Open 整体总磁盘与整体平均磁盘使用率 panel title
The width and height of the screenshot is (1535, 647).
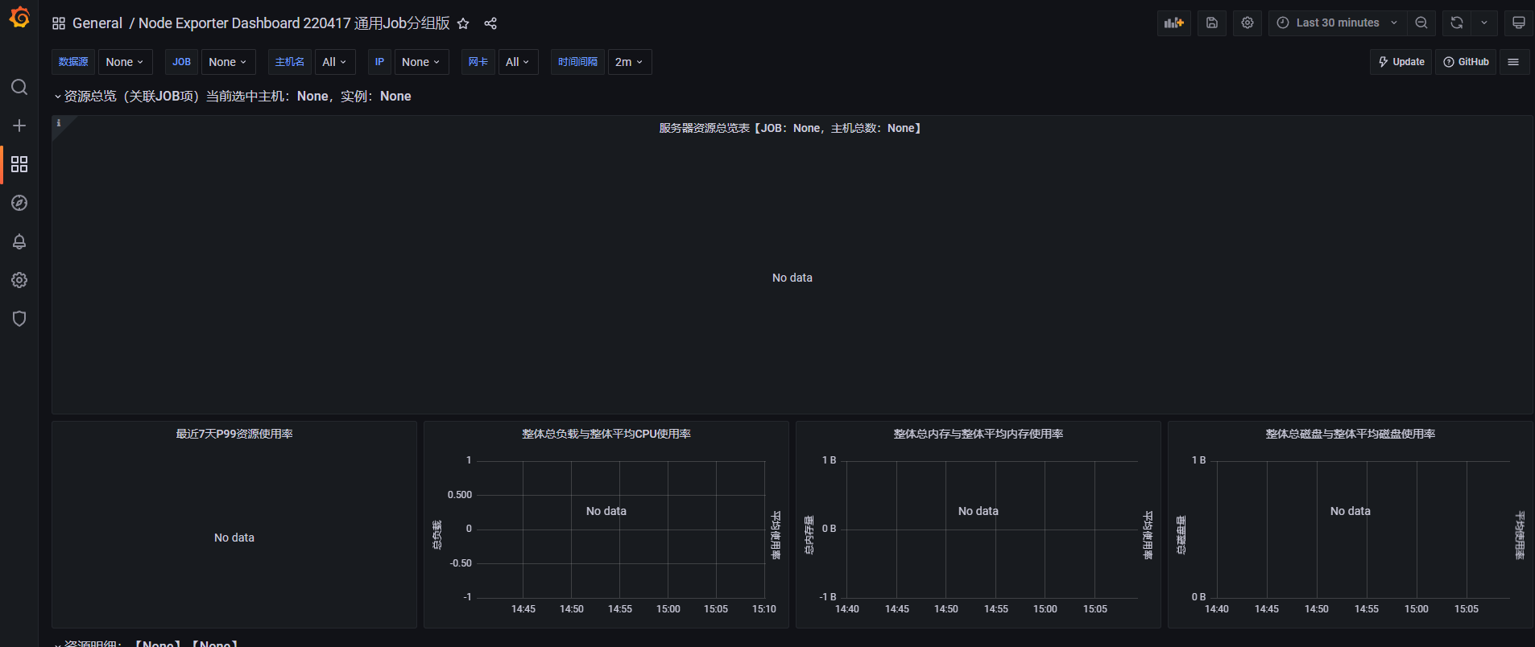pos(1351,434)
